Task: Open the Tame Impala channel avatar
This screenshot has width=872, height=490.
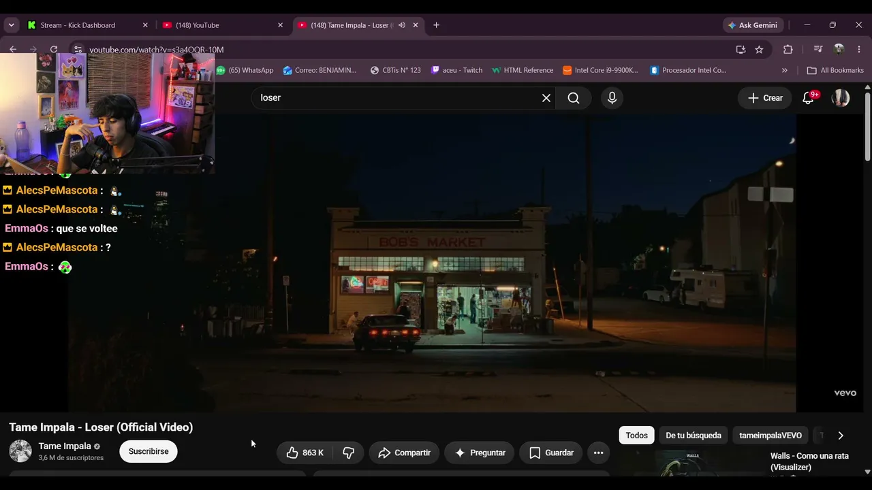Action: pyautogui.click(x=20, y=451)
